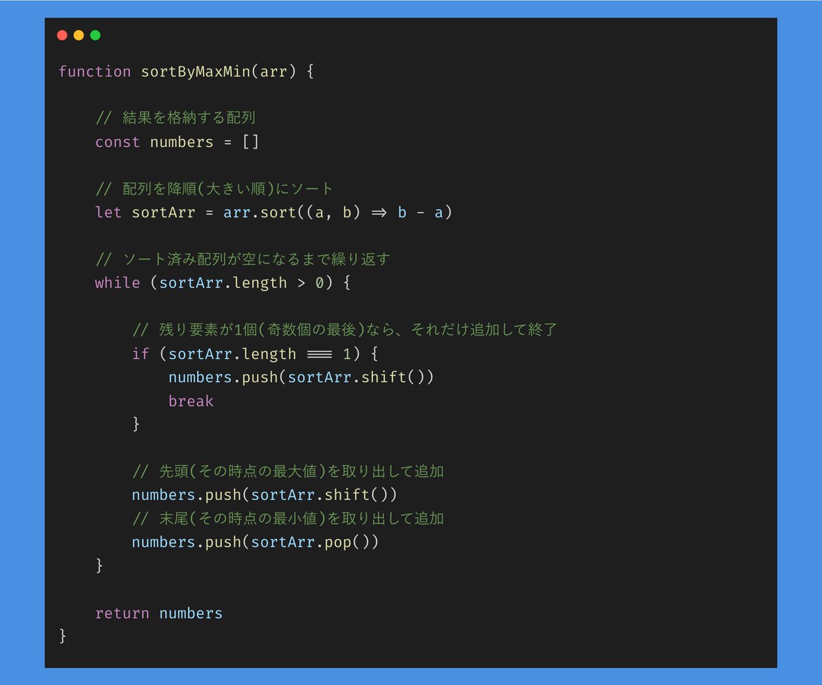Image resolution: width=822 pixels, height=685 pixels.
Task: Click the line 'const numbers = []'
Action: pos(177,142)
